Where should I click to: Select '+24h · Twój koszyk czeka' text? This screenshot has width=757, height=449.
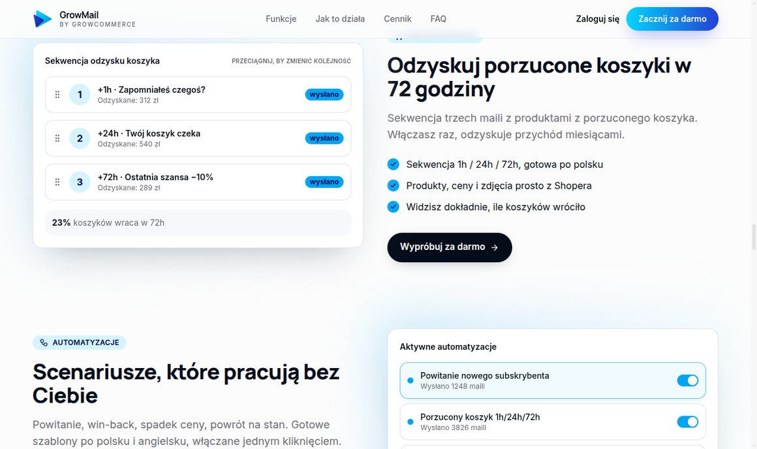[x=149, y=133]
